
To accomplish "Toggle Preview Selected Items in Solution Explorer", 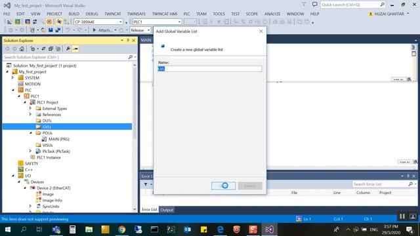I will click(x=75, y=49).
